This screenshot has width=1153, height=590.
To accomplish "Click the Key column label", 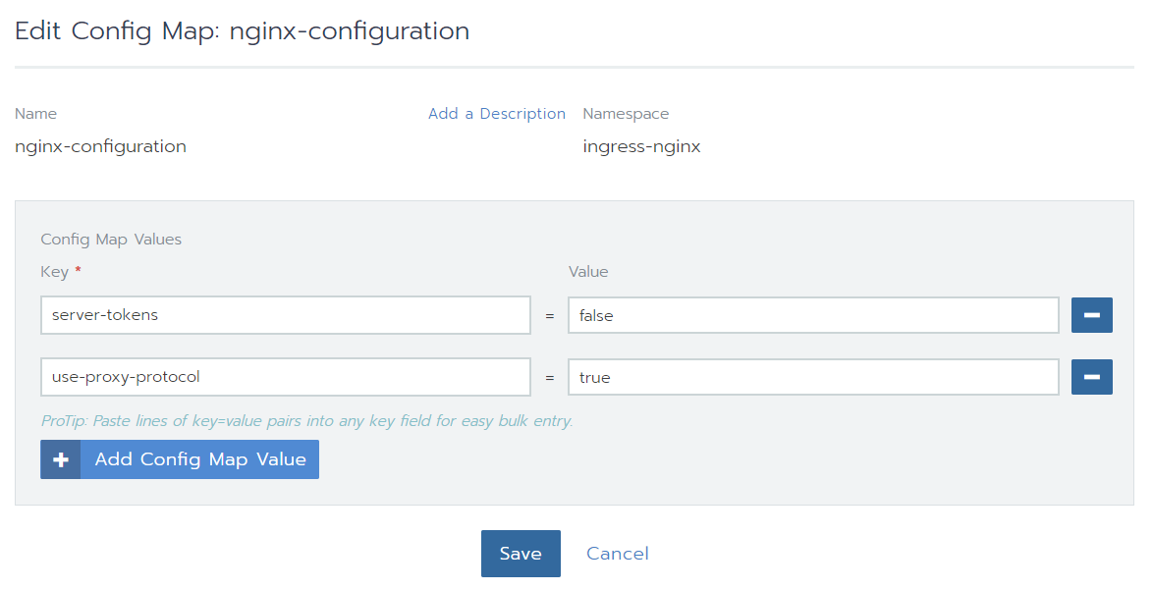I will tap(54, 272).
